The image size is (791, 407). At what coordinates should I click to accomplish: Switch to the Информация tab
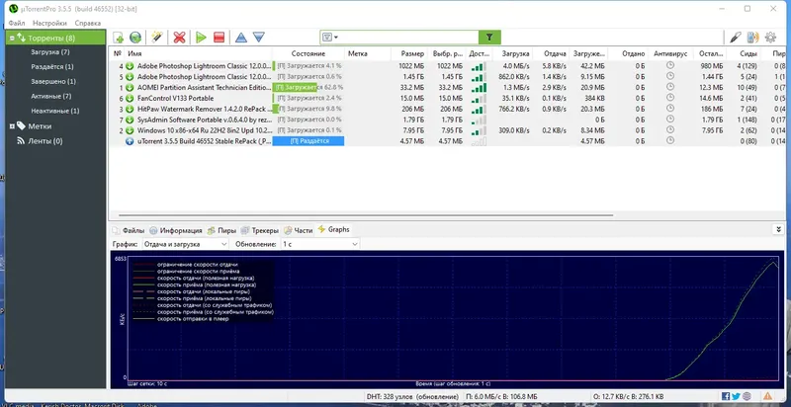176,231
